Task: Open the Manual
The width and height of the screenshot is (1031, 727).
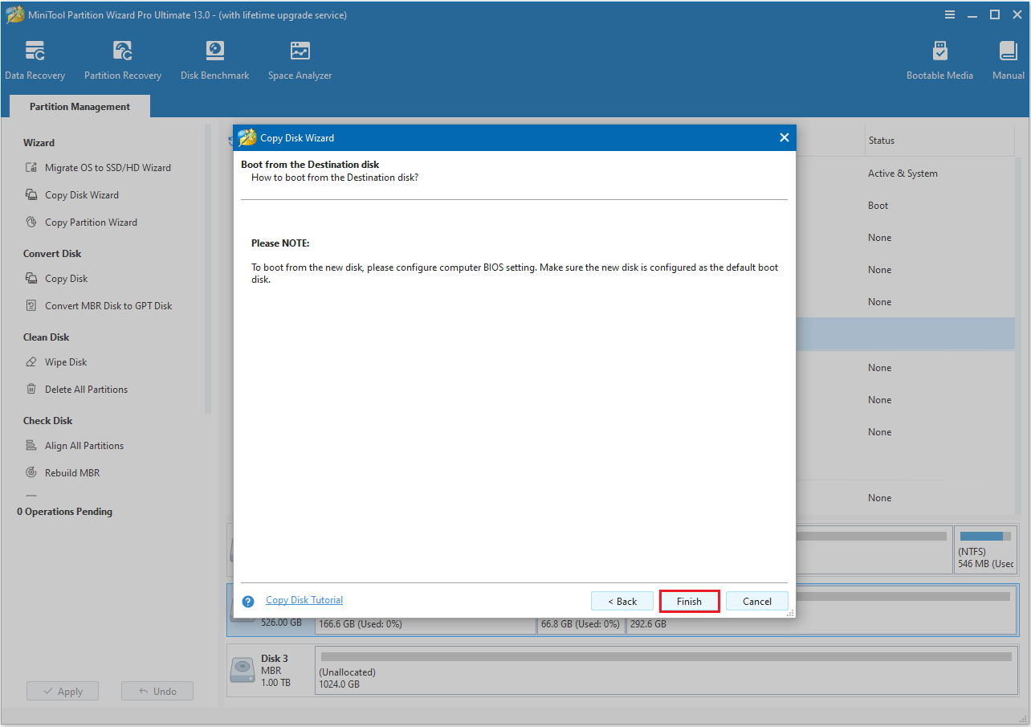Action: coord(1008,58)
